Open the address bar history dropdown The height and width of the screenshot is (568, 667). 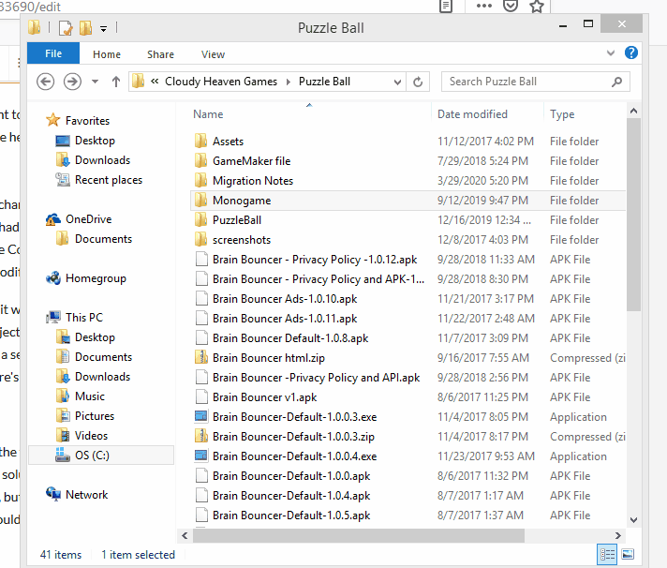(397, 82)
